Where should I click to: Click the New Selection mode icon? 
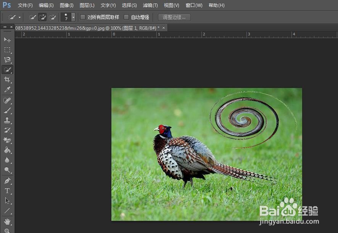click(32, 17)
